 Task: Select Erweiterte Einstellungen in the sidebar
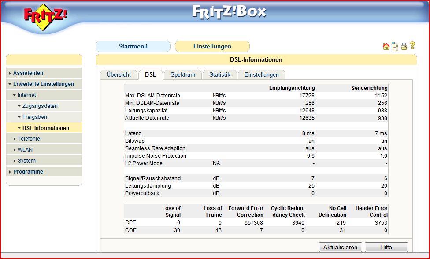(x=43, y=84)
